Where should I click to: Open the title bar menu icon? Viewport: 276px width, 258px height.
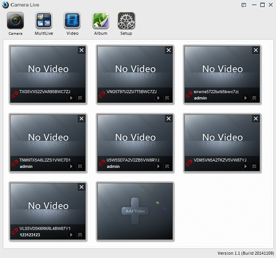[x=244, y=5]
